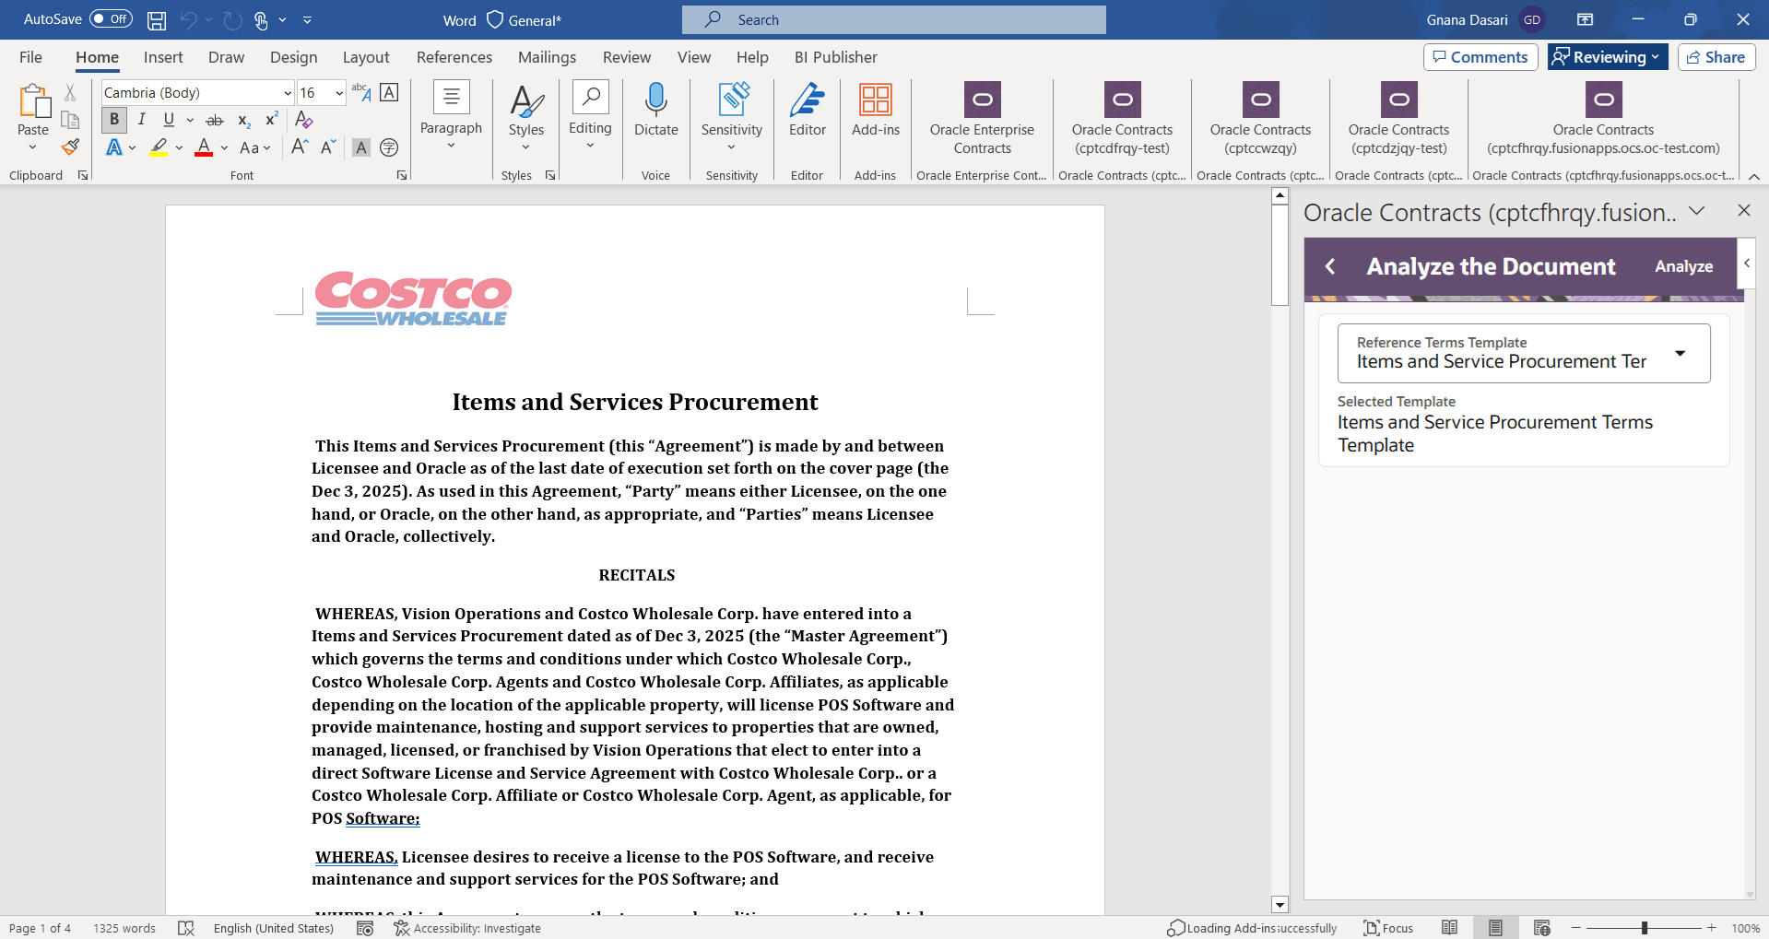
Task: Expand the Reference Terms Template dropdown
Action: coord(1680,352)
